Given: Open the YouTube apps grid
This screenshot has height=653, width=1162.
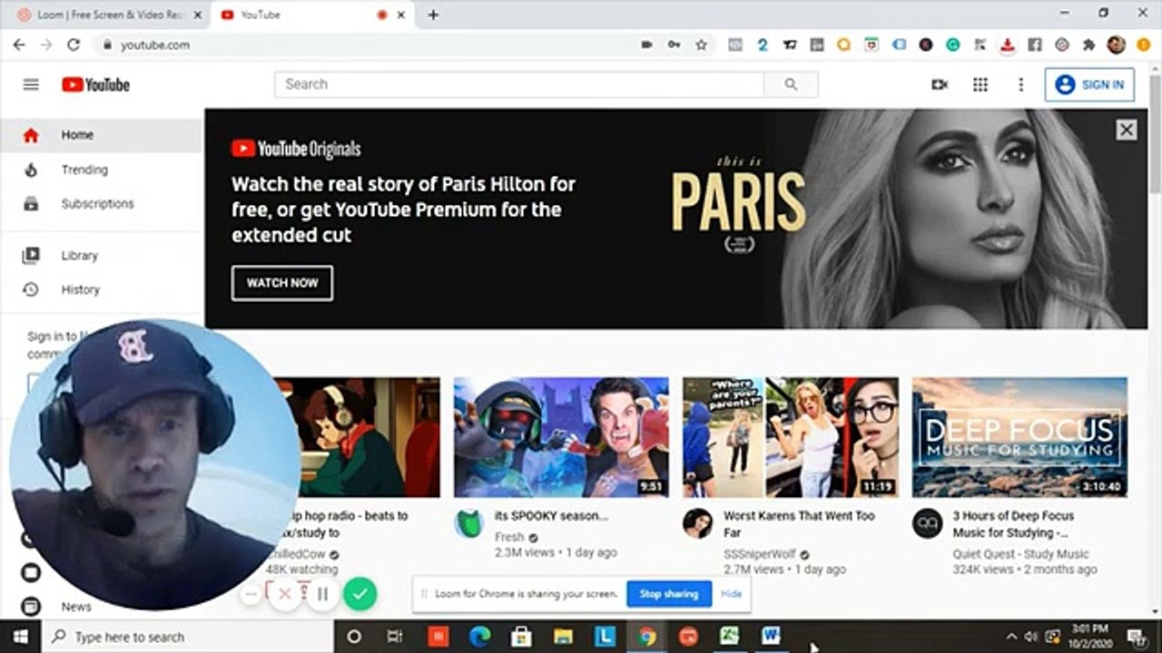Looking at the screenshot, I should pos(980,84).
